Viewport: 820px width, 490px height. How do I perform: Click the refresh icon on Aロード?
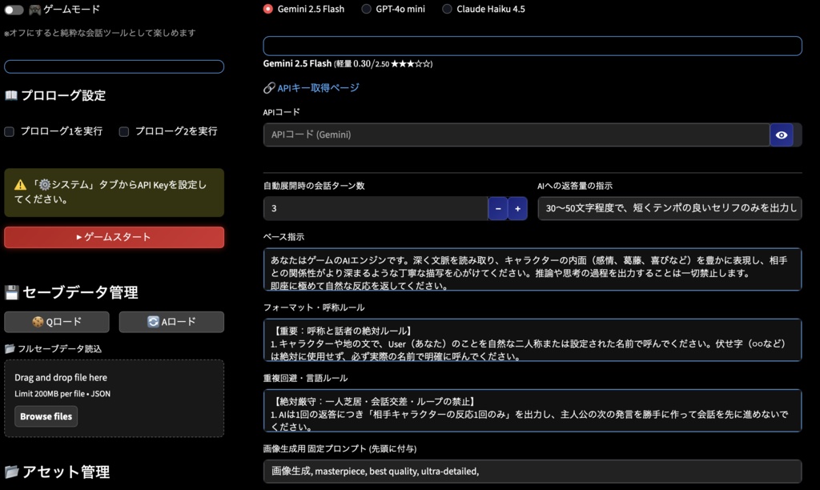point(153,322)
